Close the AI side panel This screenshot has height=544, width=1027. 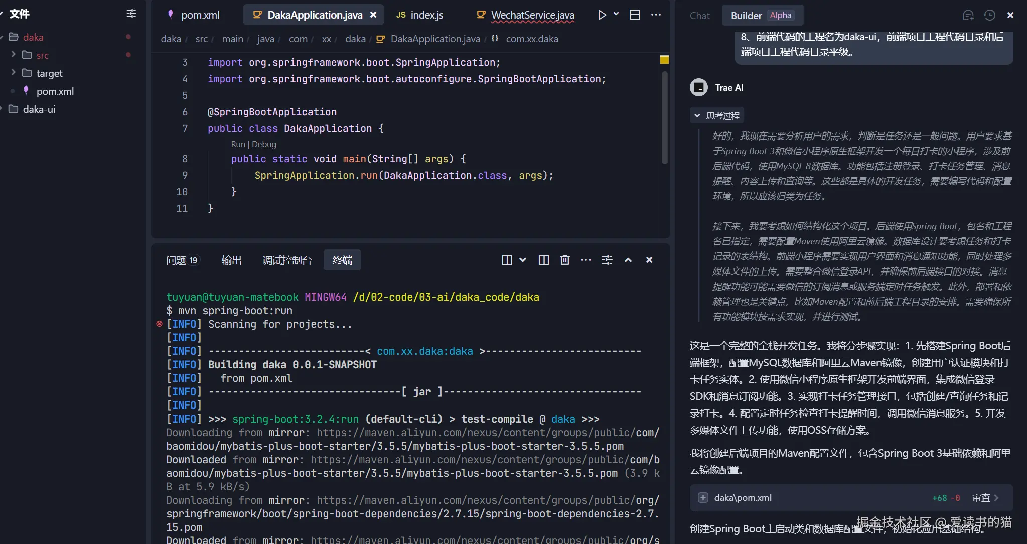point(1010,15)
